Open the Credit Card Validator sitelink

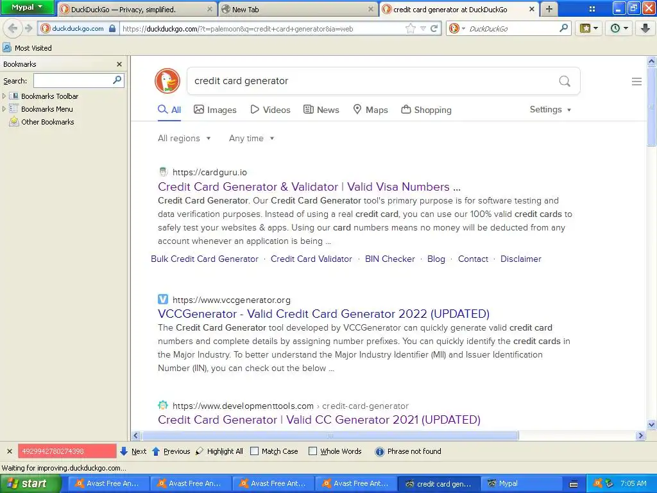311,259
